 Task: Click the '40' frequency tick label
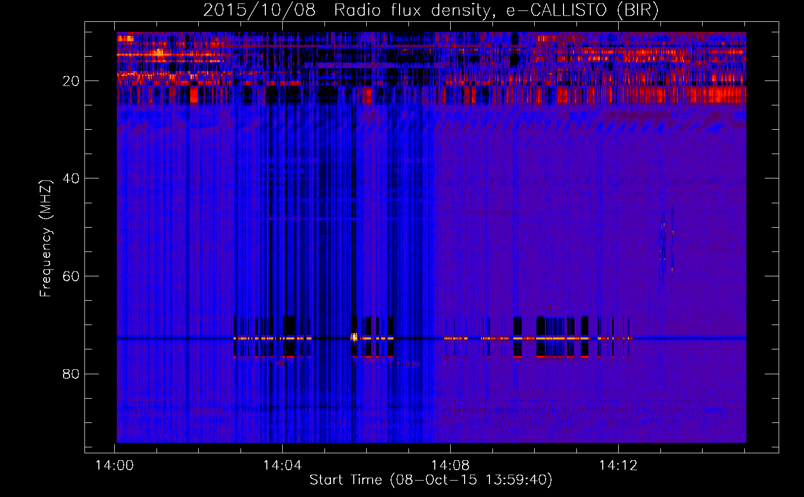[71, 178]
